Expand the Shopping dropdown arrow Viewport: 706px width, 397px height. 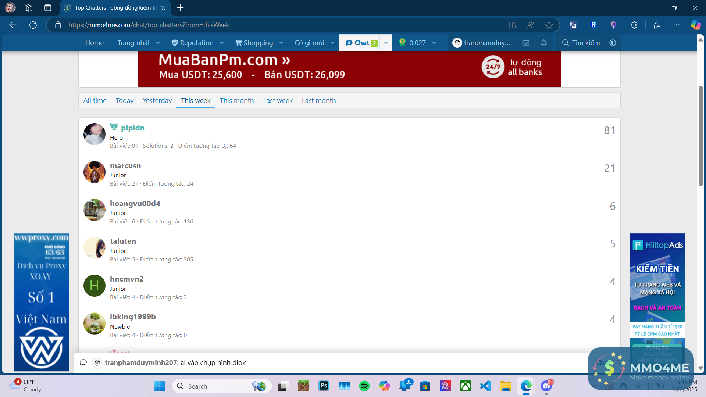(x=281, y=43)
